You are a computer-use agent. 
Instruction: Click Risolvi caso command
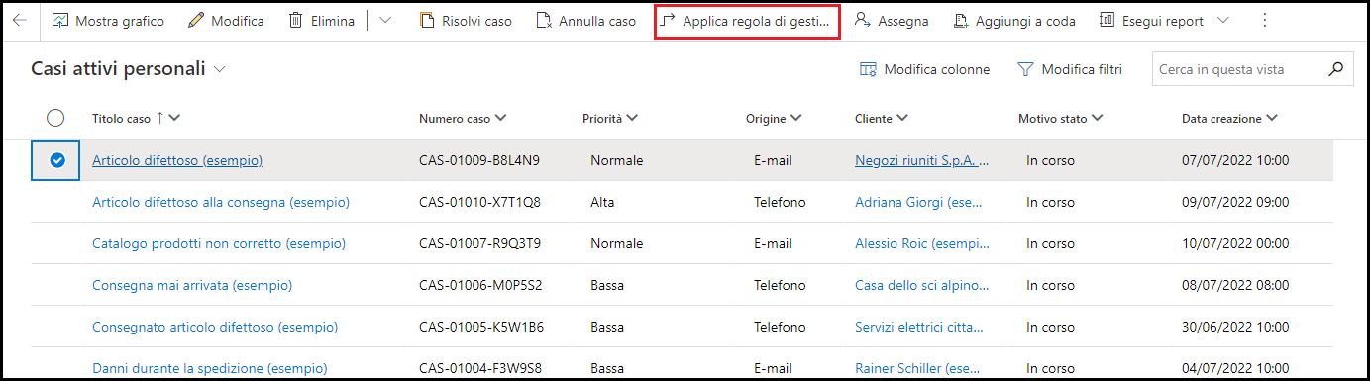tap(466, 21)
